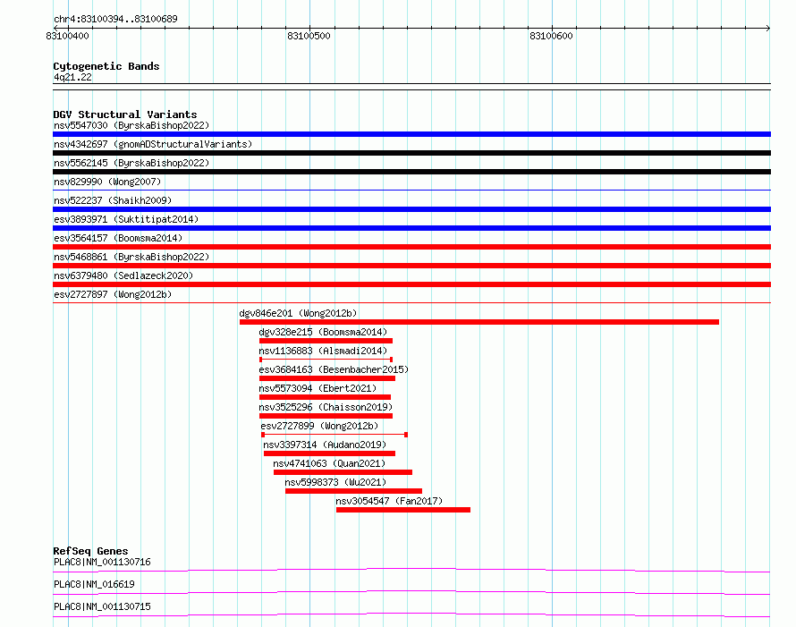796x627 pixels.
Task: Select nsv5468861 (ByrskaBishop2022) label
Action: [131, 257]
